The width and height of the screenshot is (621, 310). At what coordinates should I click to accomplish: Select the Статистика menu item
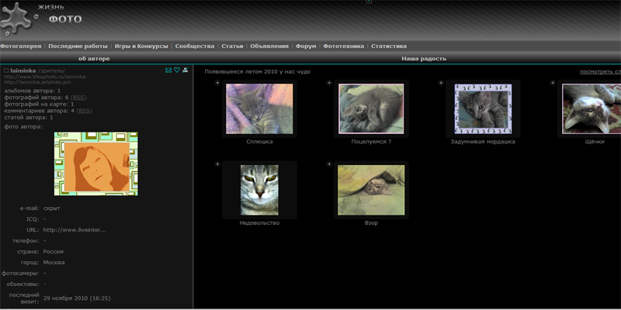click(x=389, y=46)
